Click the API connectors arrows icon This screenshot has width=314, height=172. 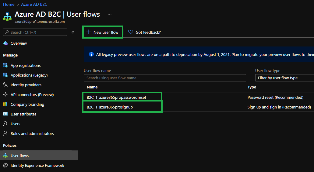(5, 95)
